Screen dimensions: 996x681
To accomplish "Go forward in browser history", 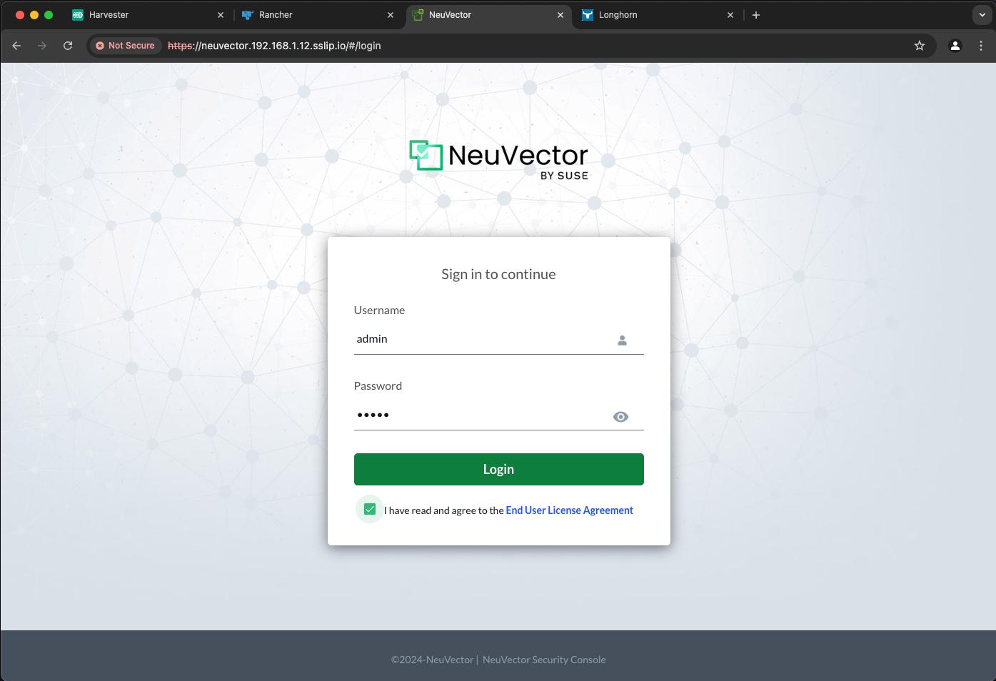I will point(42,46).
